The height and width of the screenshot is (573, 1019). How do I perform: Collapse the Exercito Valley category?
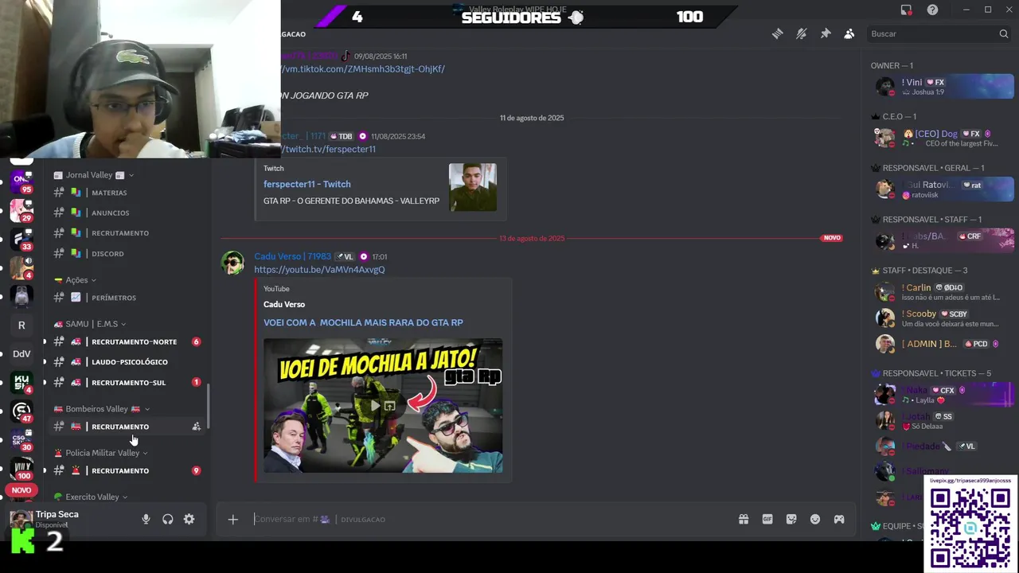91,497
